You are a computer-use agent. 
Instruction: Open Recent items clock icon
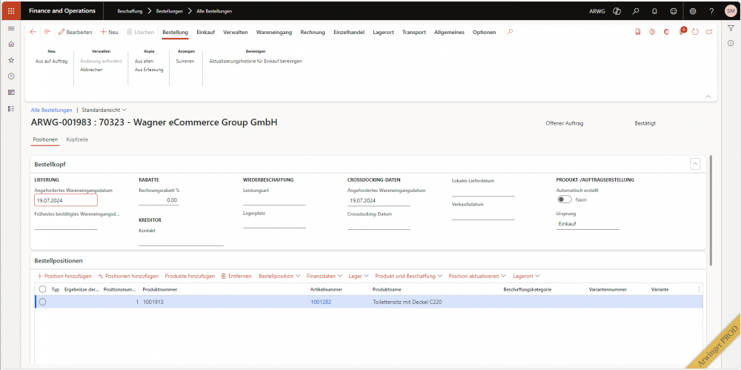click(10, 76)
